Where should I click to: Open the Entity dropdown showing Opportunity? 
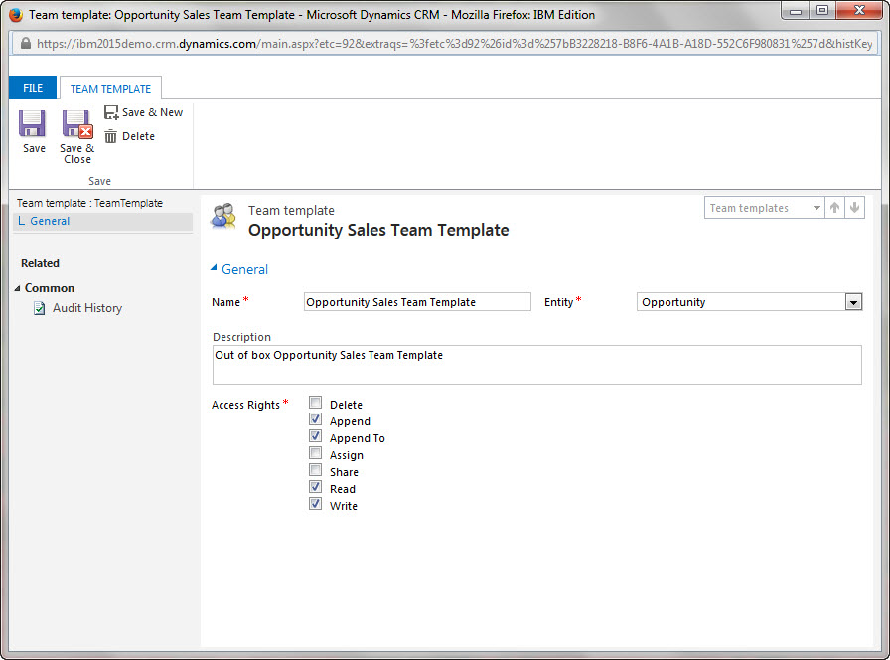coord(852,302)
